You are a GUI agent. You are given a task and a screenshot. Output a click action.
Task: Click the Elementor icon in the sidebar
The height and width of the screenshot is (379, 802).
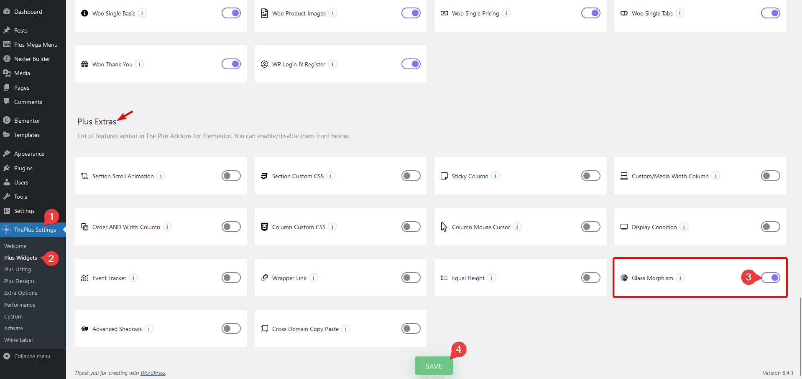(8, 120)
